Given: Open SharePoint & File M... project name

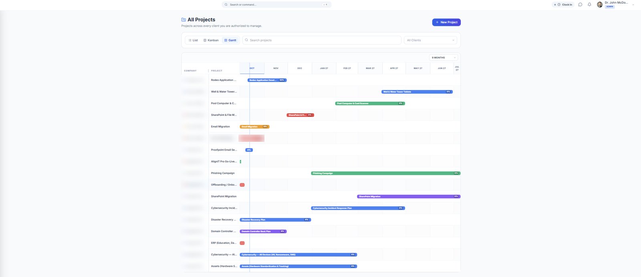Looking at the screenshot, I should coord(224,115).
